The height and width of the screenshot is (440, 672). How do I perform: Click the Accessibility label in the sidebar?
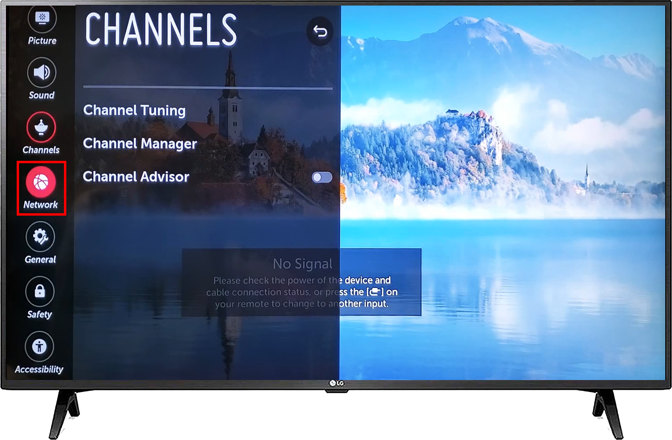point(39,369)
